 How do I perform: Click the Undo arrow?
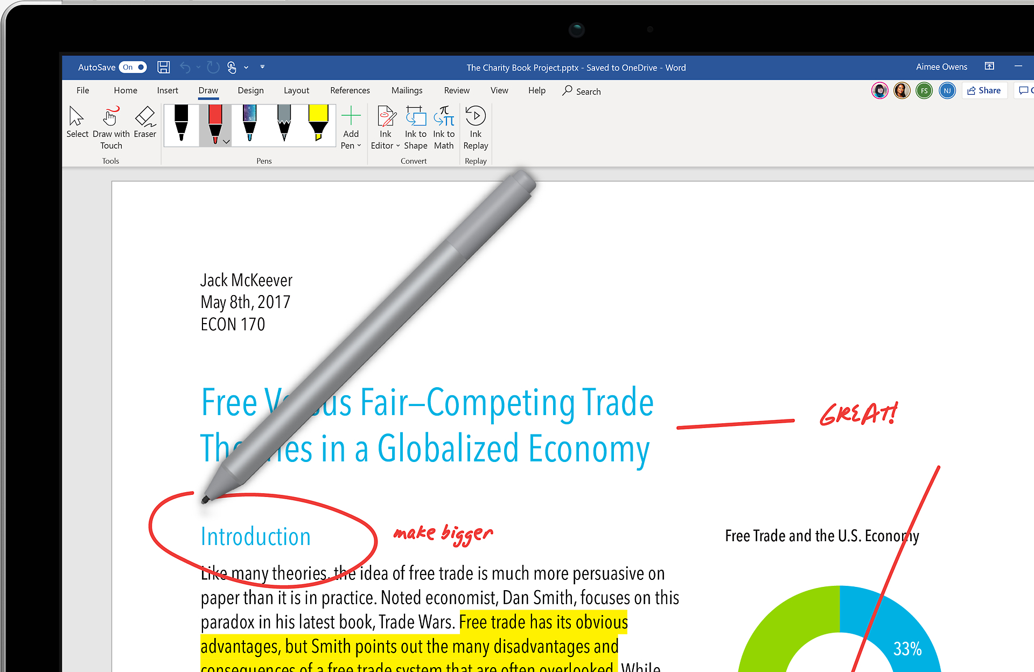[185, 67]
